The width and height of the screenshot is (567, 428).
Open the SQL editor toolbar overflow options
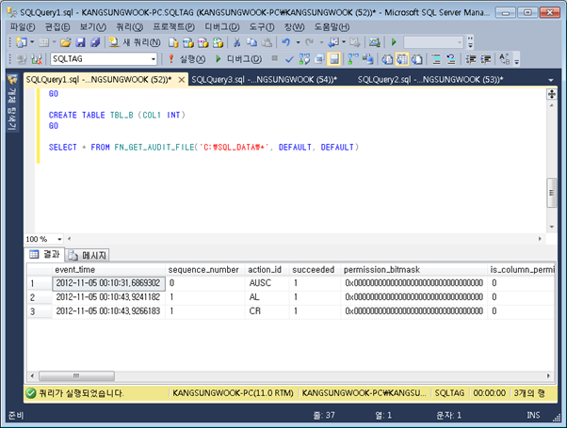tap(516, 59)
